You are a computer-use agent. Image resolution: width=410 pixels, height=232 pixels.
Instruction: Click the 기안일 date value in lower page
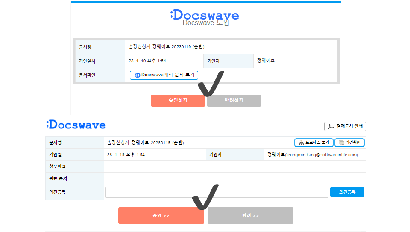tap(126, 154)
